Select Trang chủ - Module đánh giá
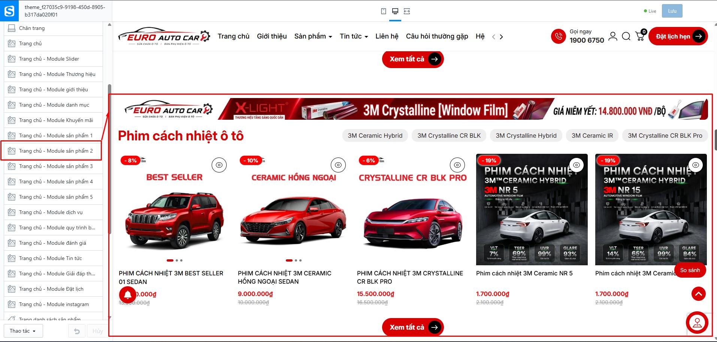 pyautogui.click(x=54, y=243)
